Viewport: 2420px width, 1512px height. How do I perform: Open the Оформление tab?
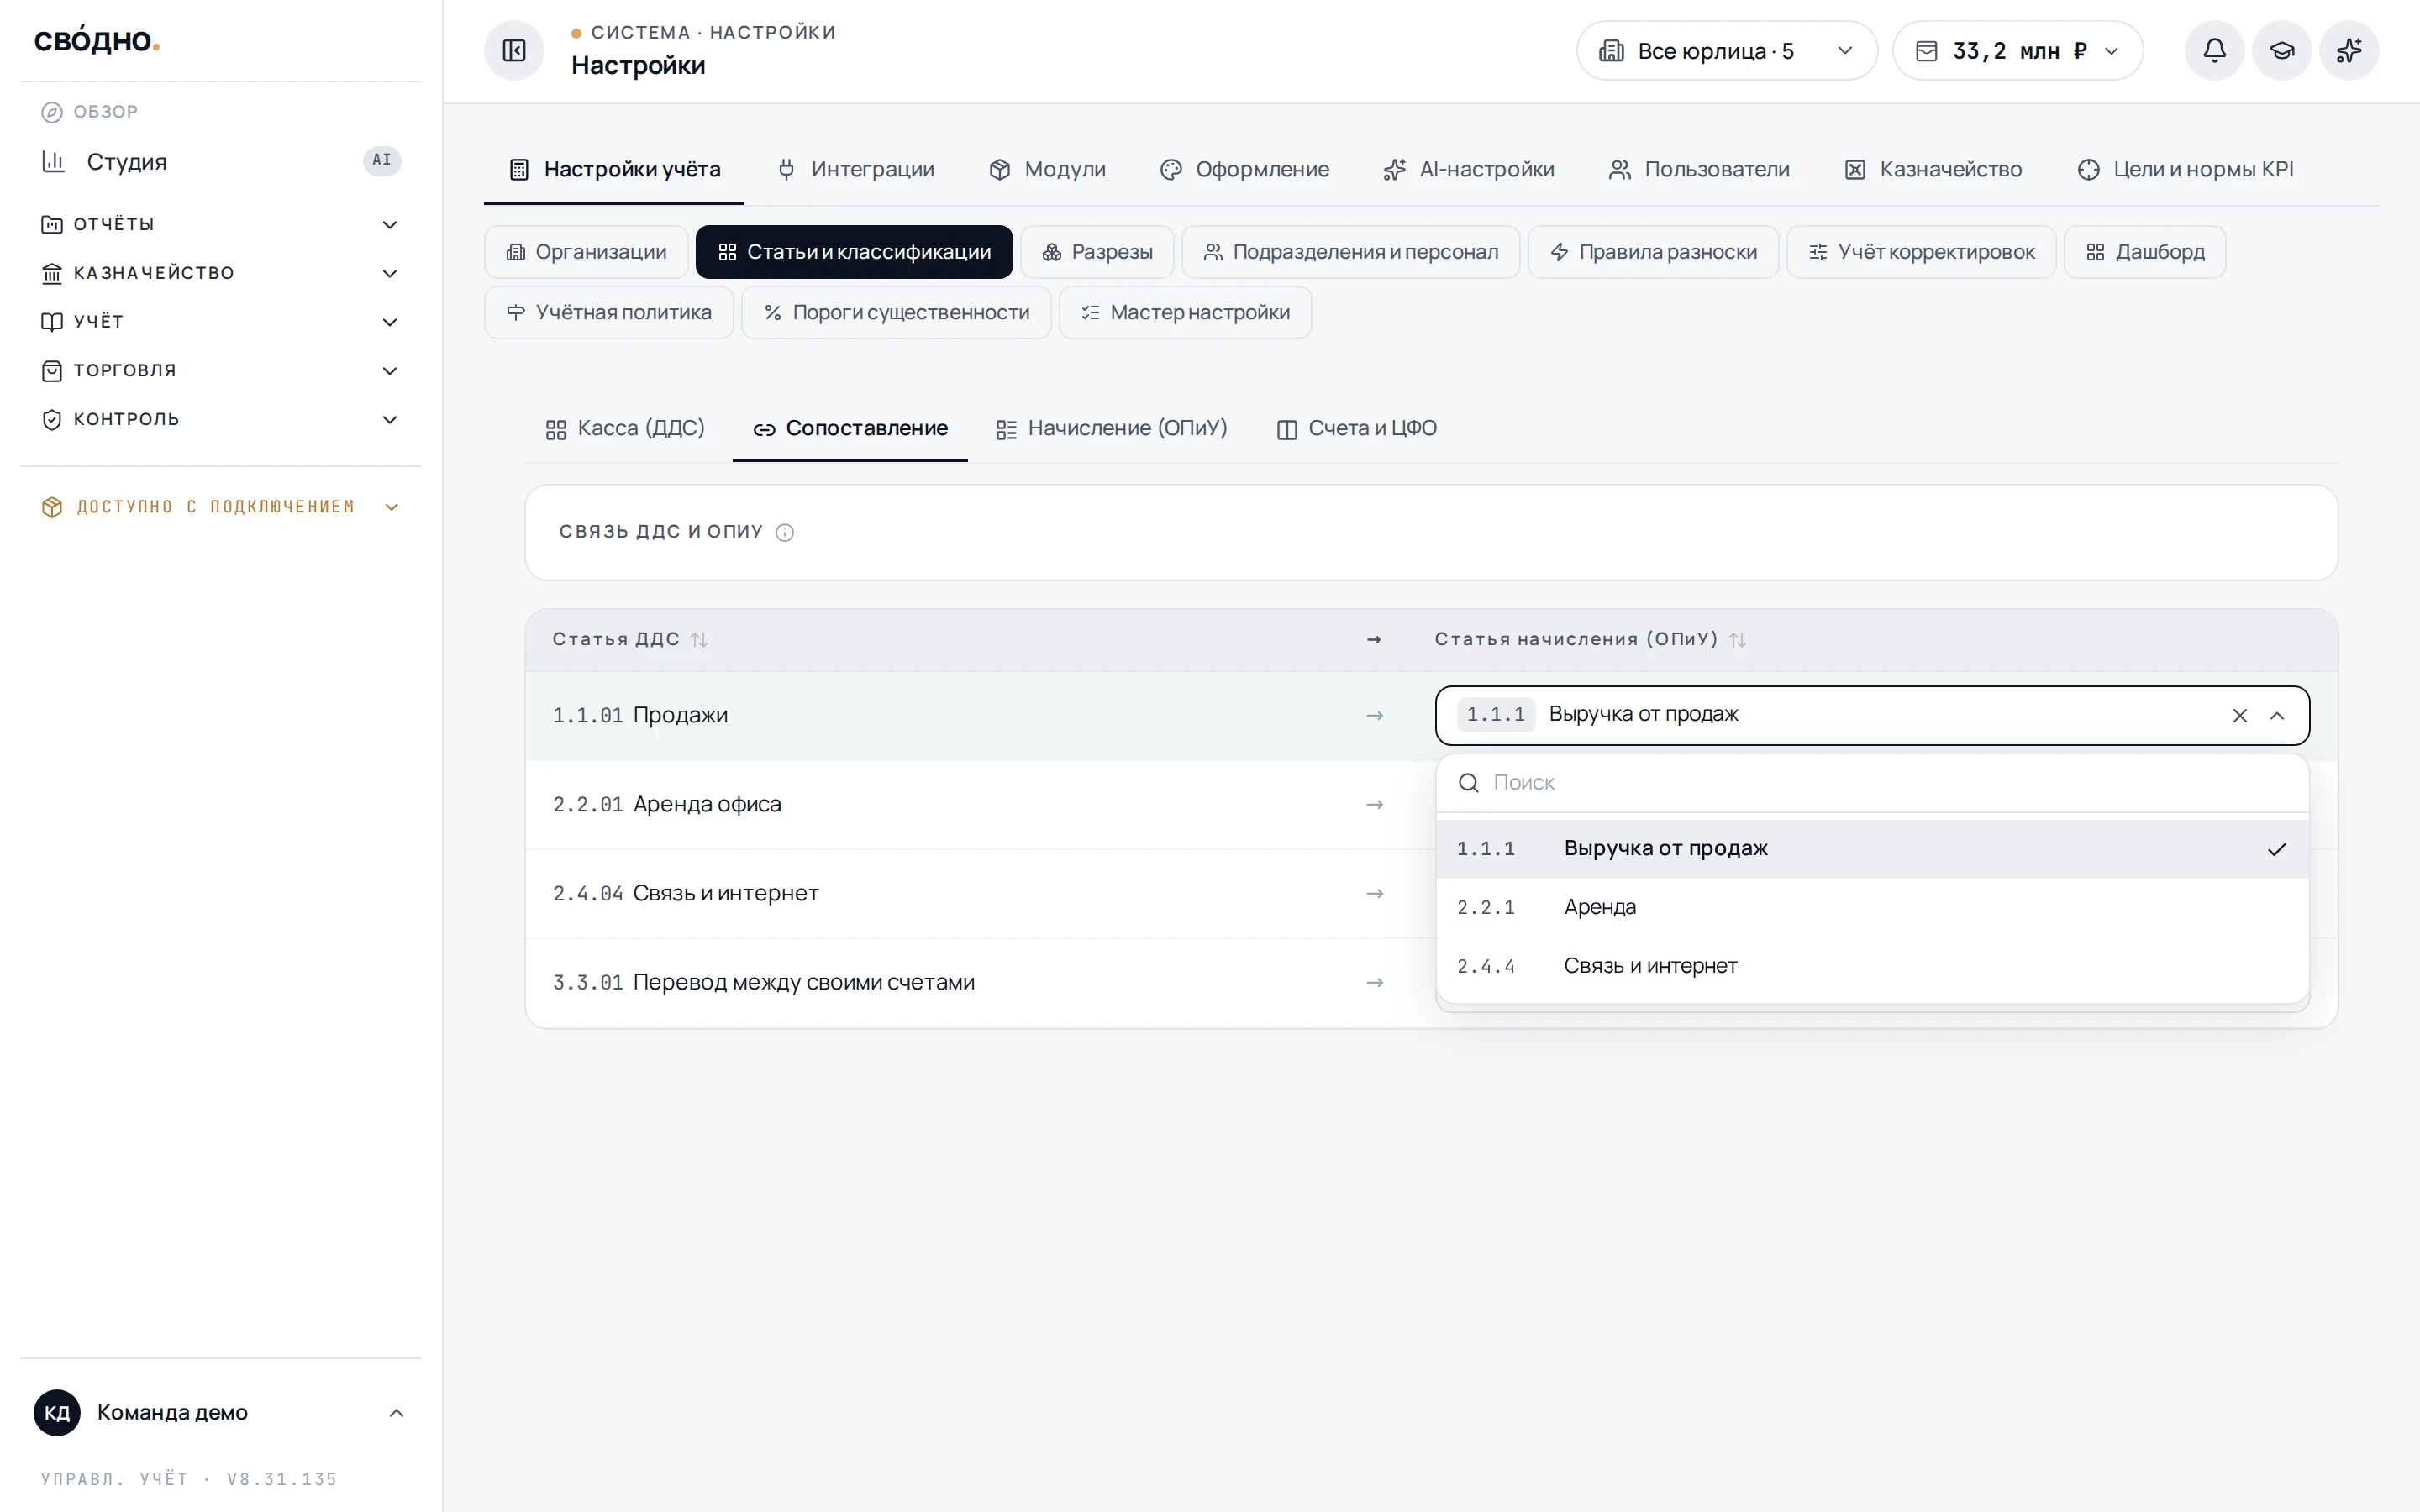pyautogui.click(x=1245, y=170)
